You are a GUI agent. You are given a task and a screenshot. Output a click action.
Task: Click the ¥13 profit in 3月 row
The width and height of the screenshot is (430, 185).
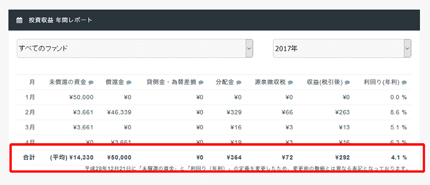click(344, 127)
